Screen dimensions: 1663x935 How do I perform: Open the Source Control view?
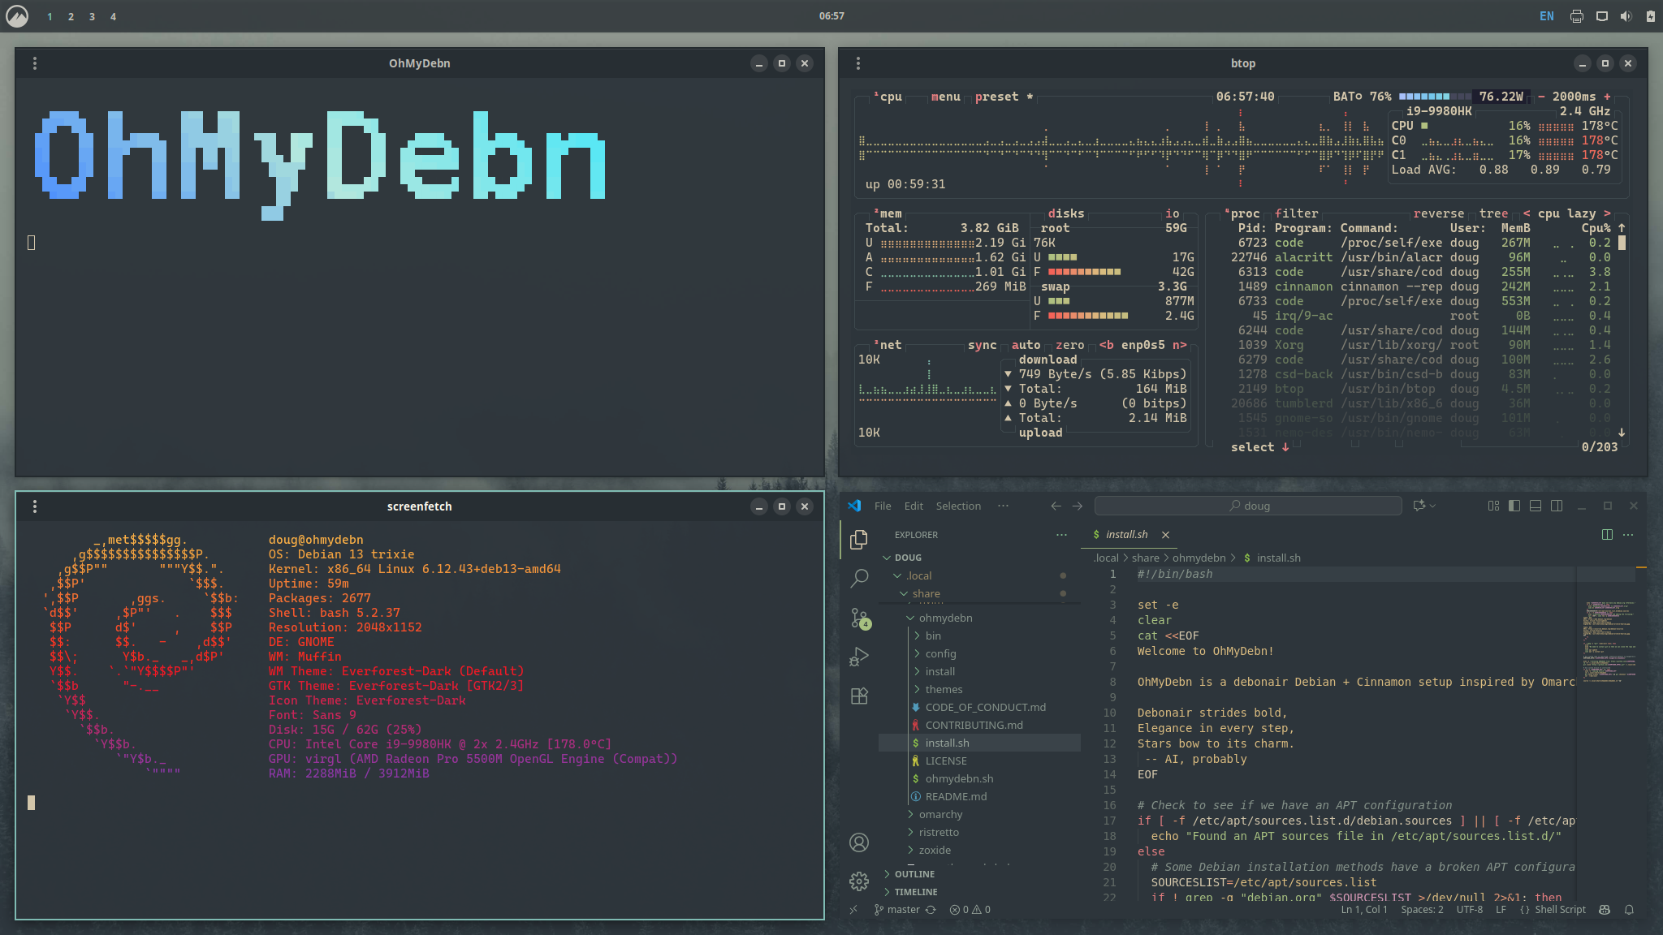tap(859, 618)
